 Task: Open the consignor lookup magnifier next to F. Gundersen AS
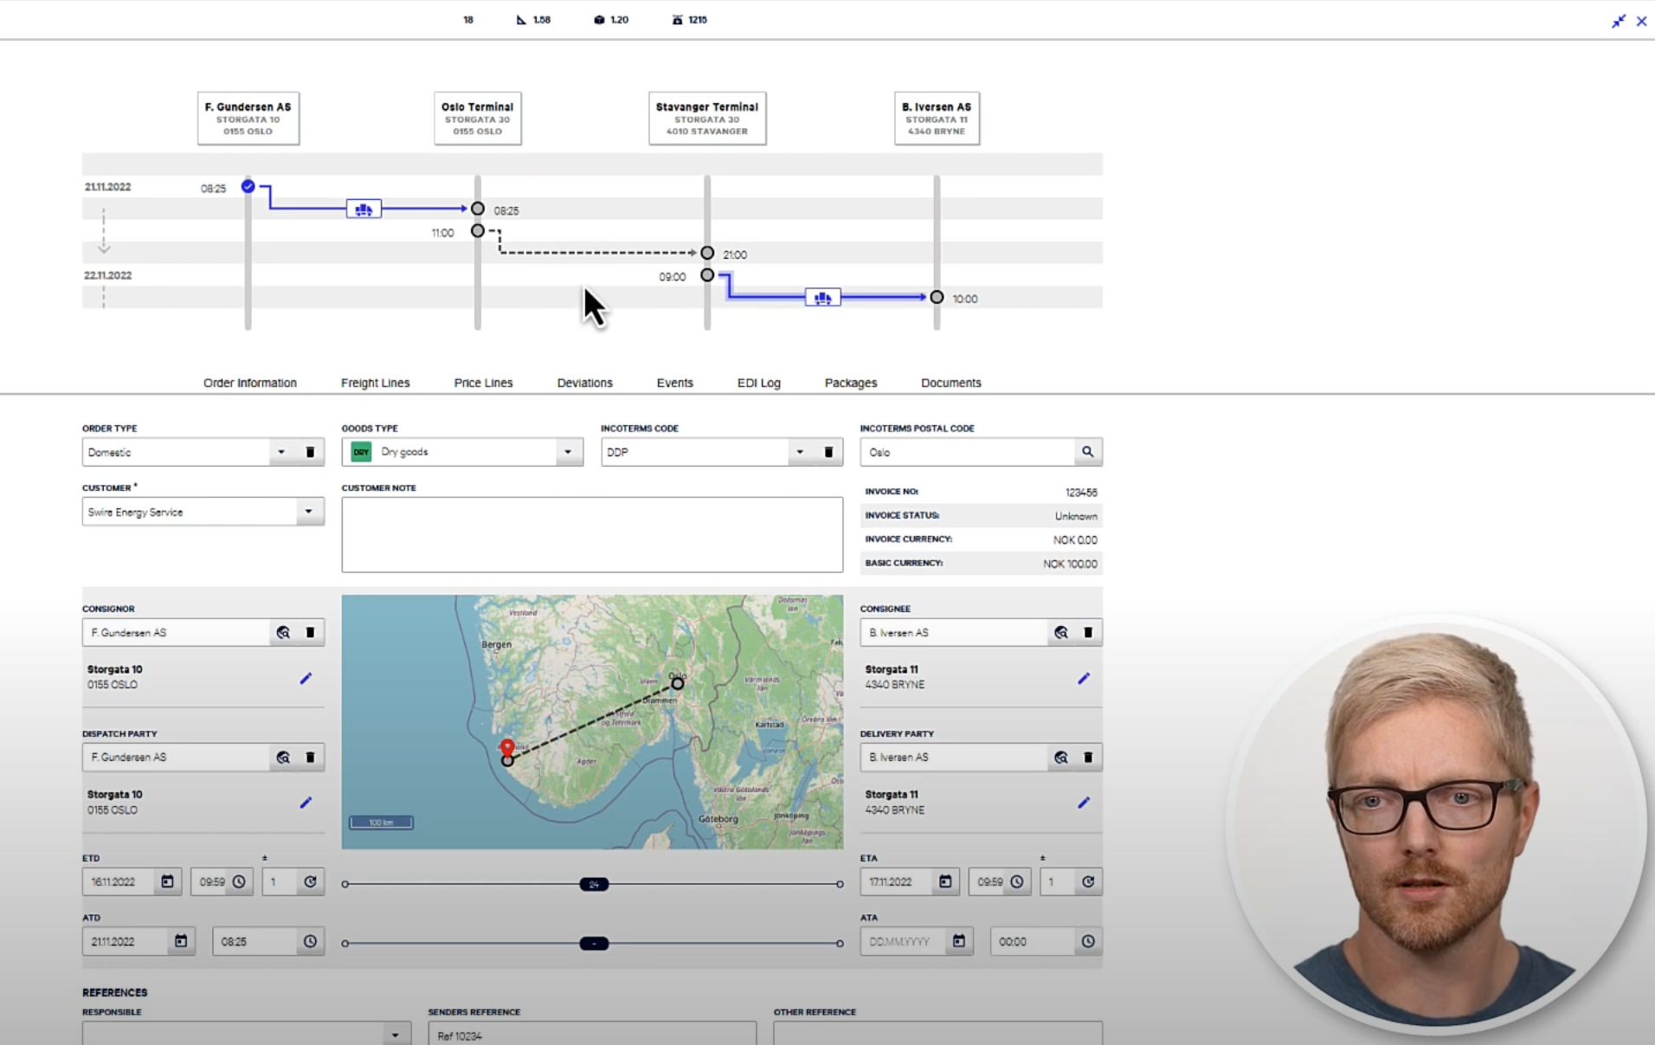(x=283, y=632)
